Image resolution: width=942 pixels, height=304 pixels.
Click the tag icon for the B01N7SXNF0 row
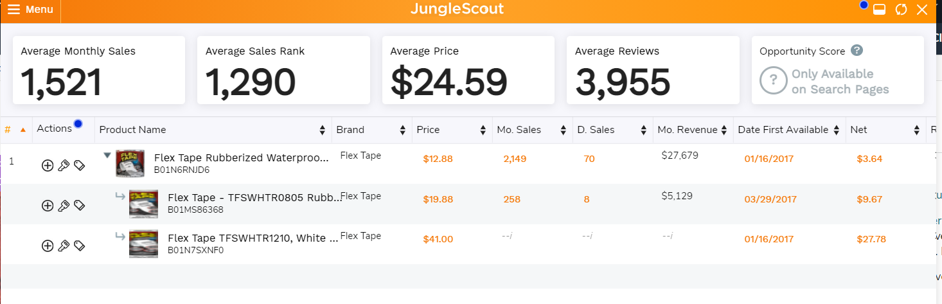tap(79, 246)
